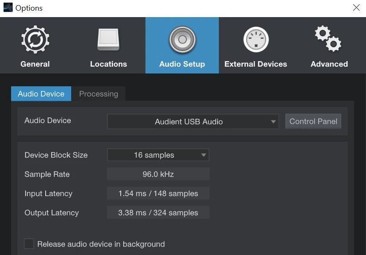366x255 pixels.
Task: Click the Sample Rate label
Action: click(47, 174)
